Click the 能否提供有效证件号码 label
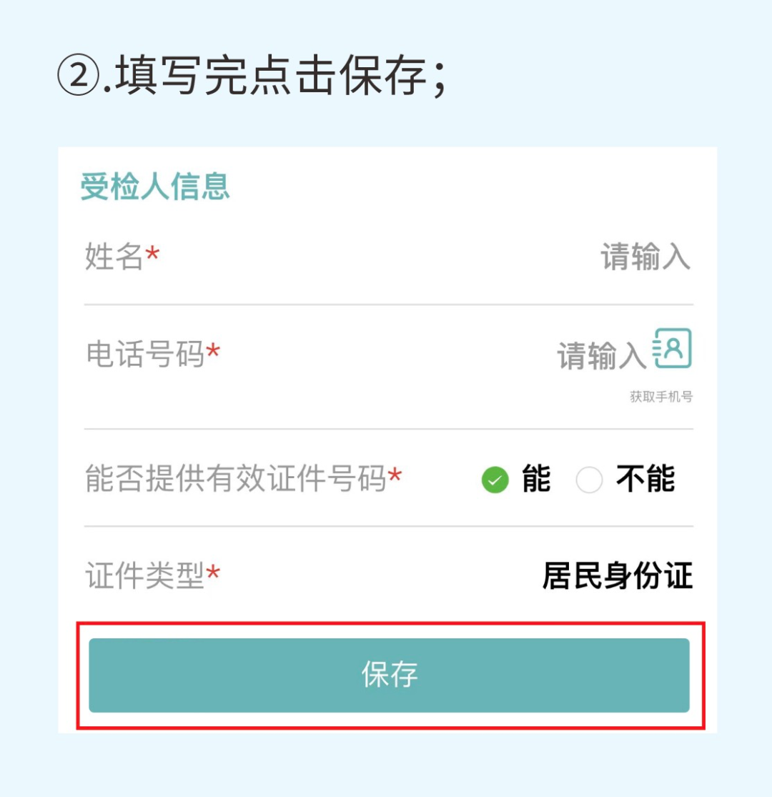 point(235,478)
